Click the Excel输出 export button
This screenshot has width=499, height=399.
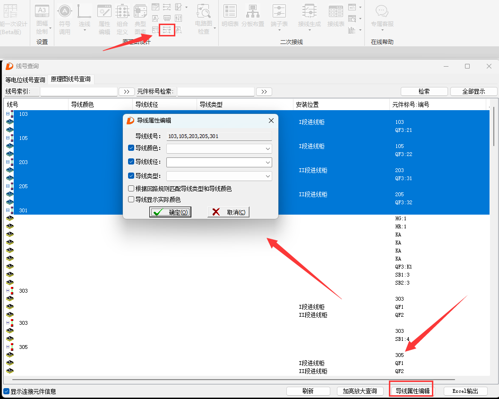click(x=465, y=391)
